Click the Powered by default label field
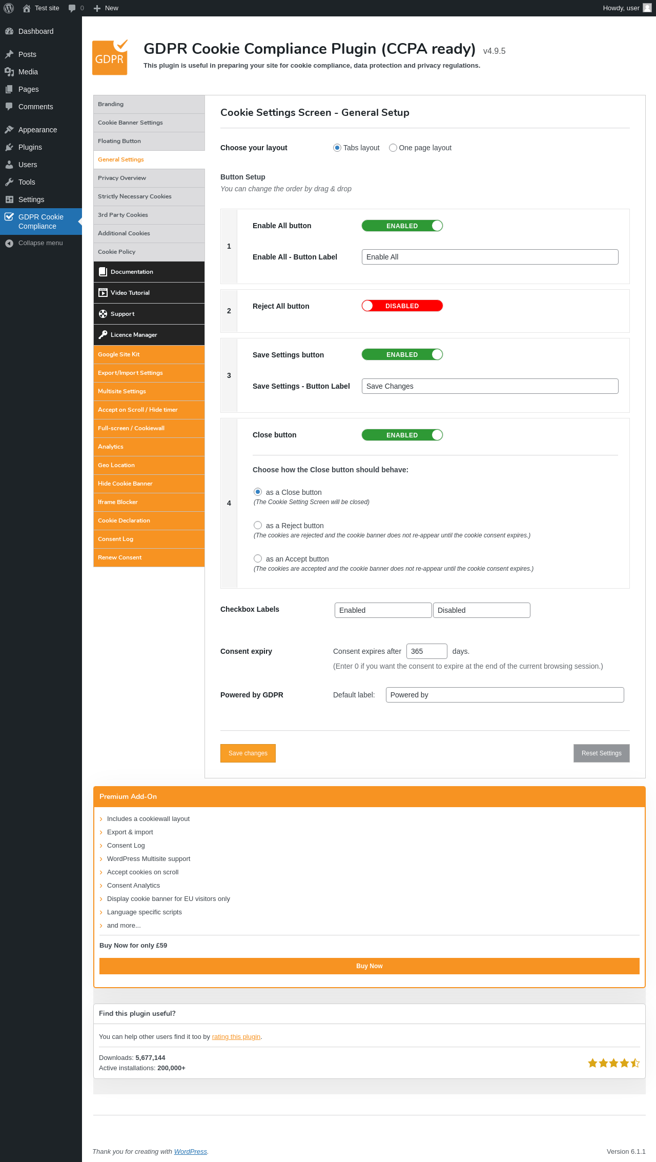This screenshot has height=1162, width=656. pyautogui.click(x=505, y=695)
